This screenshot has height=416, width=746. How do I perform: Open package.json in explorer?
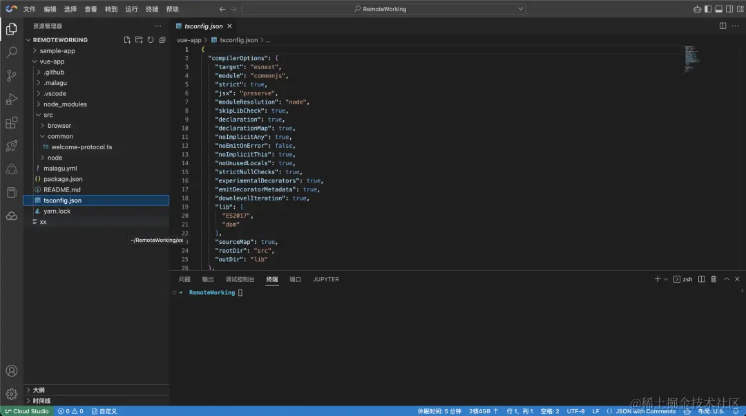pyautogui.click(x=96, y=179)
